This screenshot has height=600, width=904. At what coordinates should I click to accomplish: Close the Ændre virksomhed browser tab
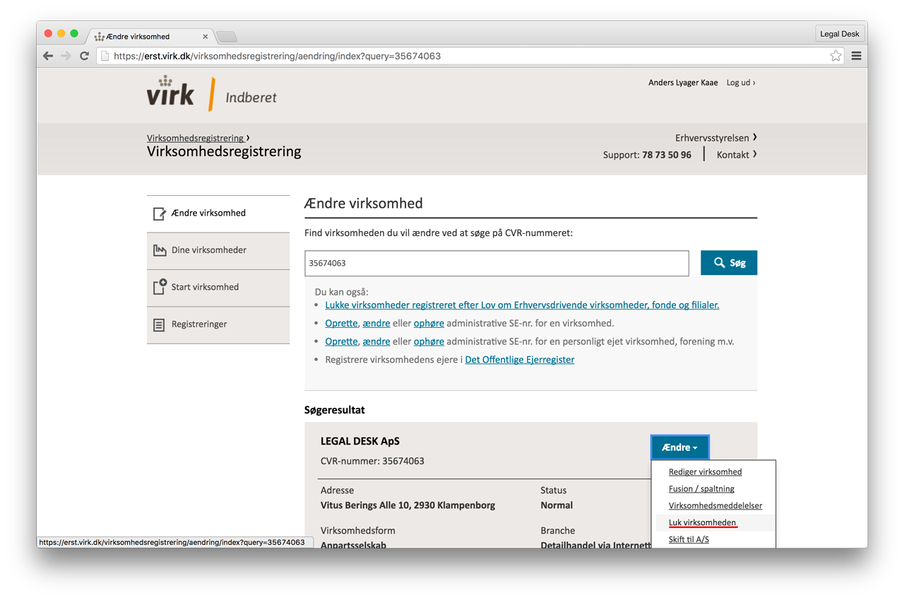coord(206,37)
